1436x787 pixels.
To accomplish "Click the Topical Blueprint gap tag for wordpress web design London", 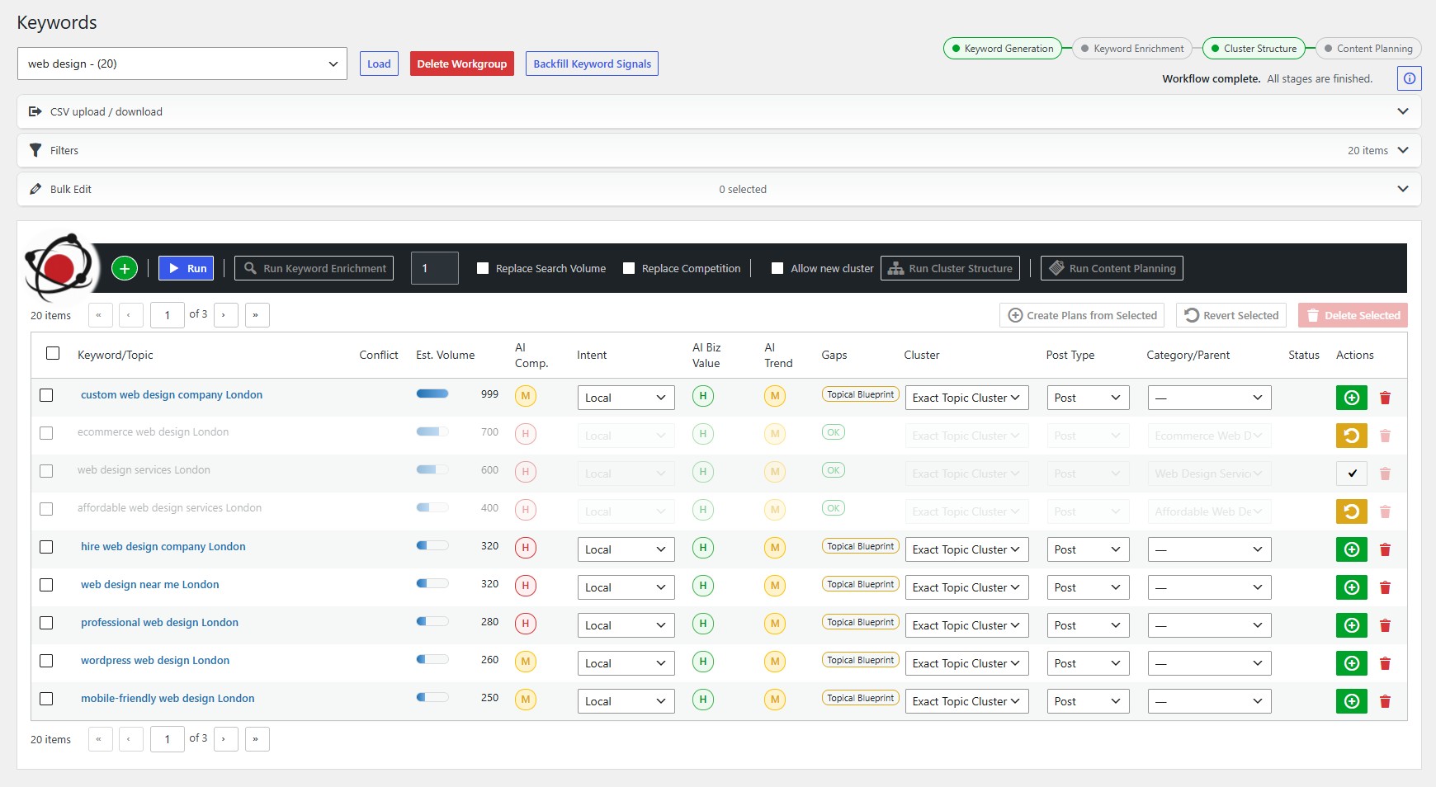I will point(861,660).
